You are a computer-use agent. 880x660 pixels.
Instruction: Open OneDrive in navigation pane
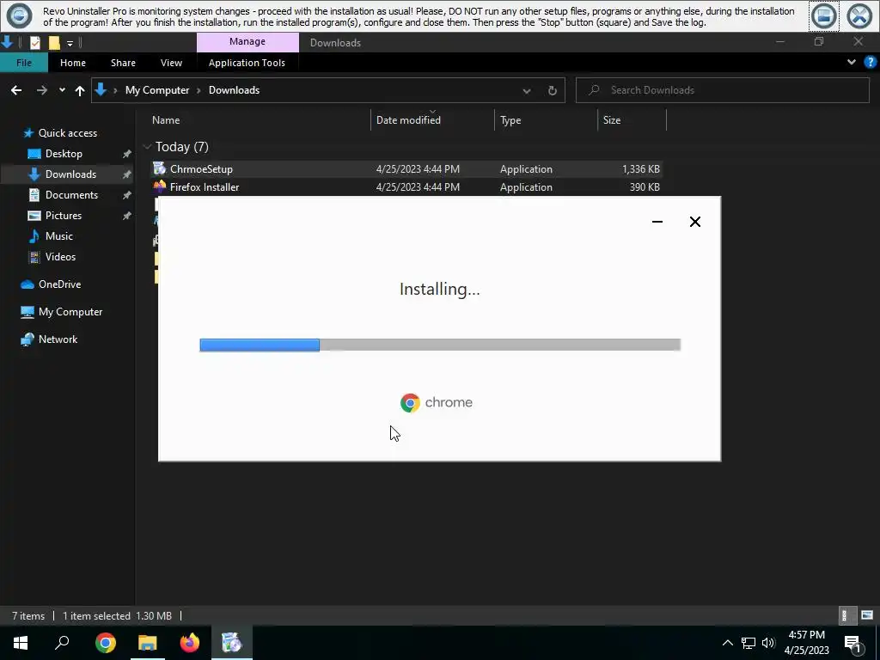coord(59,284)
